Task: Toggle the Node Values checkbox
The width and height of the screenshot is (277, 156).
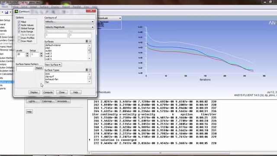Action: (19, 25)
